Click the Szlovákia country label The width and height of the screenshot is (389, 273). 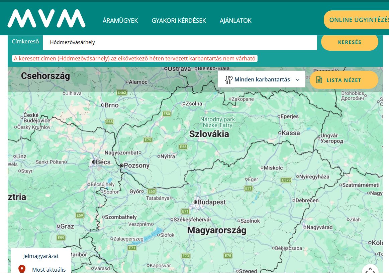tap(209, 134)
